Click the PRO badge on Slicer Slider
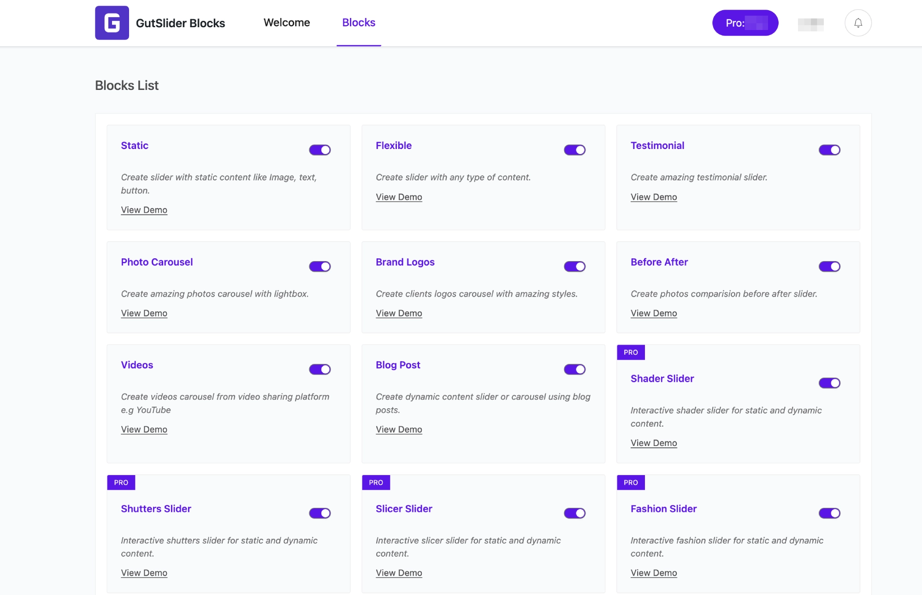 pyautogui.click(x=375, y=482)
